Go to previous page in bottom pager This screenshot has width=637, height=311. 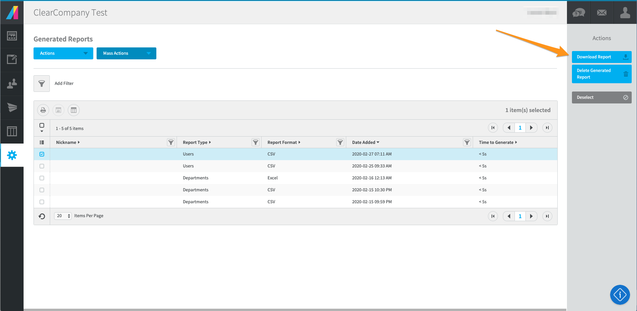click(x=509, y=216)
